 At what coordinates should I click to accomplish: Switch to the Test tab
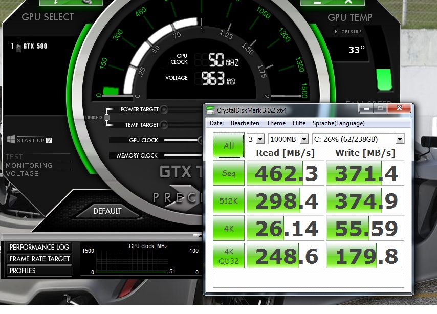coord(14,157)
